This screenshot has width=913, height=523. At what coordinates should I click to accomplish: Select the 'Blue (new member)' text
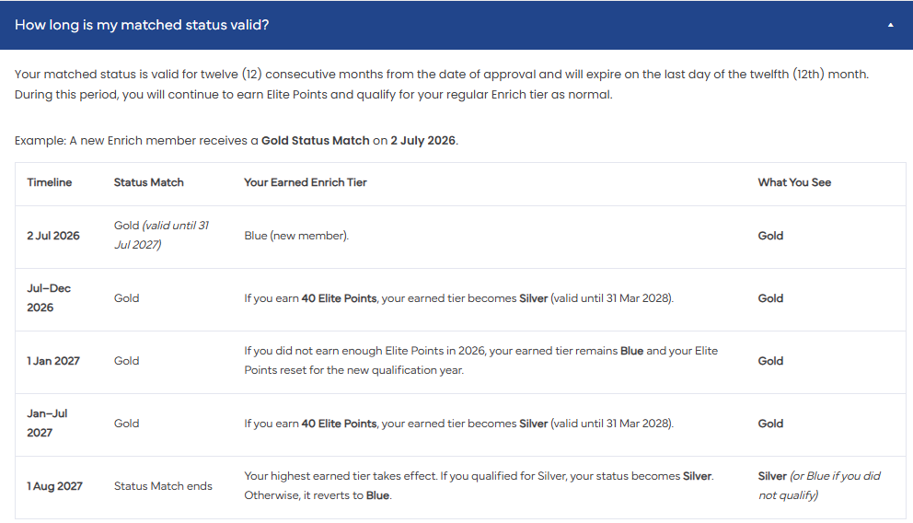click(x=296, y=236)
